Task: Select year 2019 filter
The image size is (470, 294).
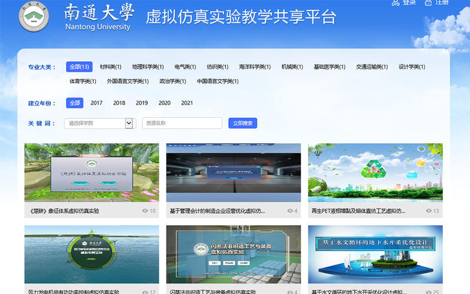Action: pyautogui.click(x=142, y=103)
